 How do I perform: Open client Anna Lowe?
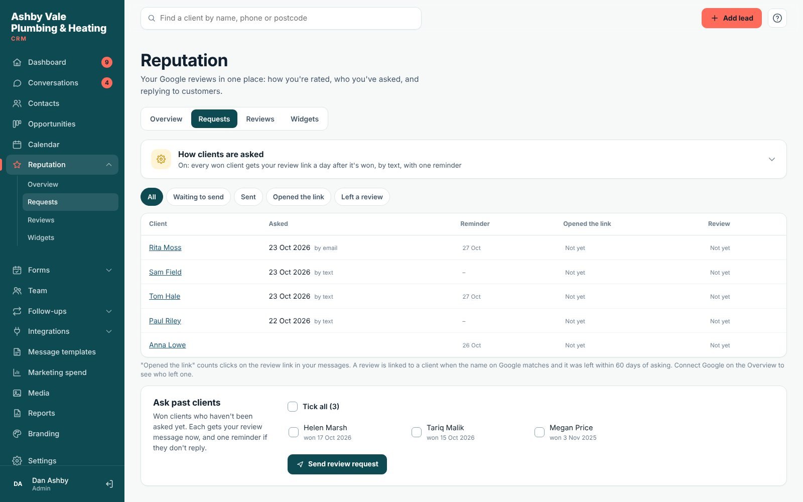tap(167, 345)
